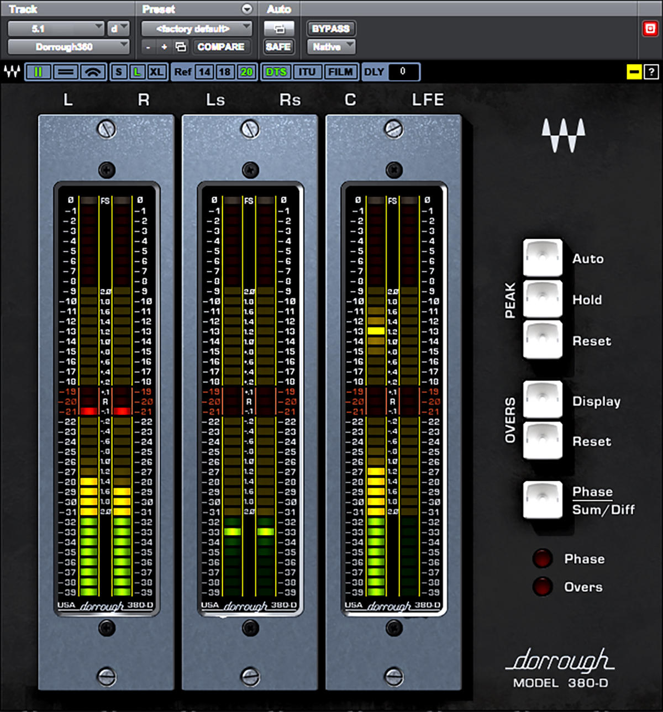
Task: Click the Rs channel label
Action: tap(290, 99)
